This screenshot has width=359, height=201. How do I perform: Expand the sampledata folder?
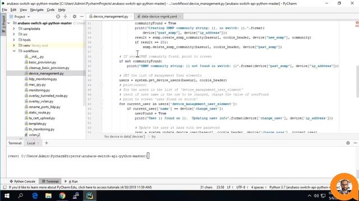pos(13,28)
